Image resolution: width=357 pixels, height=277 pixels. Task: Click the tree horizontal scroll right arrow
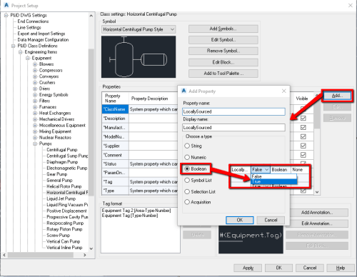(85, 255)
